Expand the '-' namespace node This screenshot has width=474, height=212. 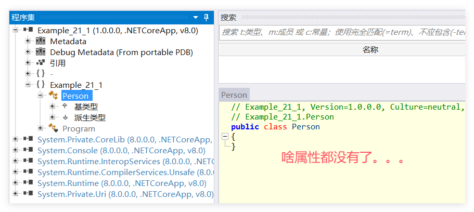(x=28, y=73)
